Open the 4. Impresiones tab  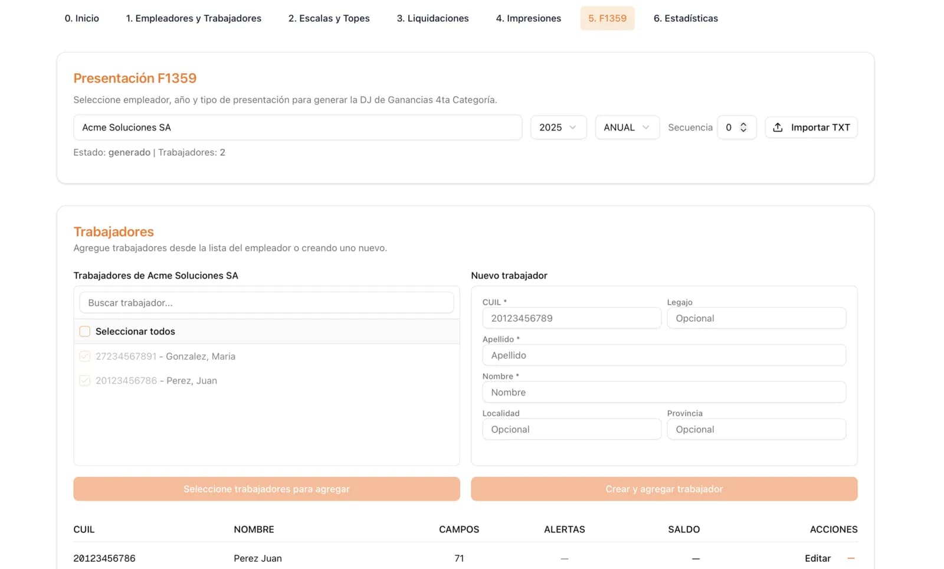pyautogui.click(x=528, y=18)
